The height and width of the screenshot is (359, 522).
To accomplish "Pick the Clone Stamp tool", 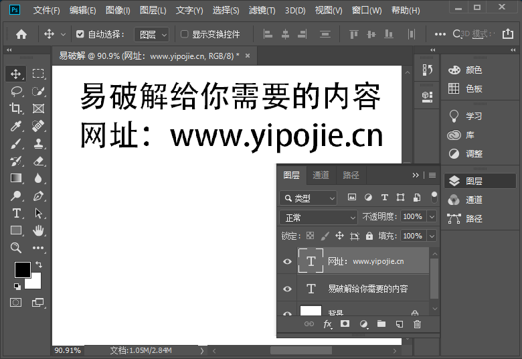I will click(x=38, y=143).
